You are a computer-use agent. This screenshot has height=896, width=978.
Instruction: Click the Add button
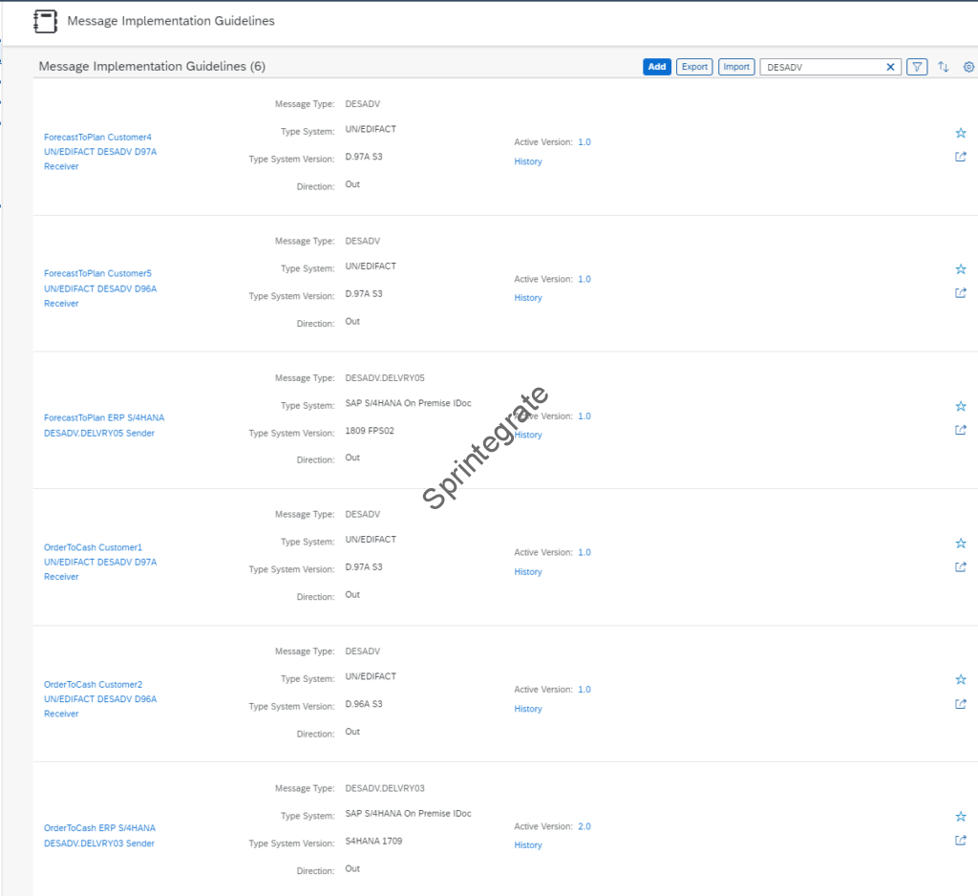click(657, 67)
